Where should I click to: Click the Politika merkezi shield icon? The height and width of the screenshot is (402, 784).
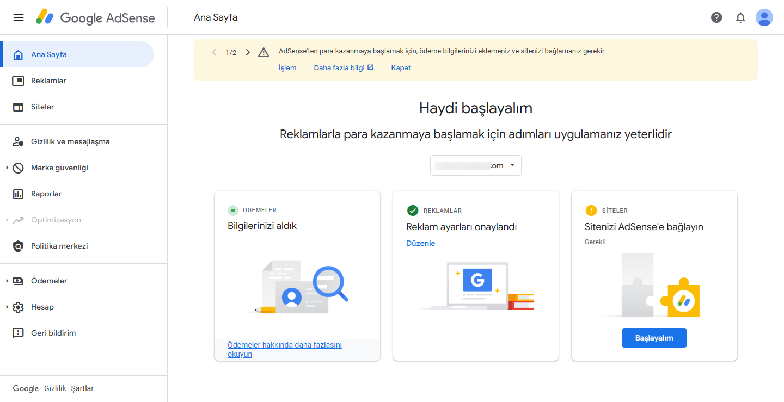click(18, 246)
